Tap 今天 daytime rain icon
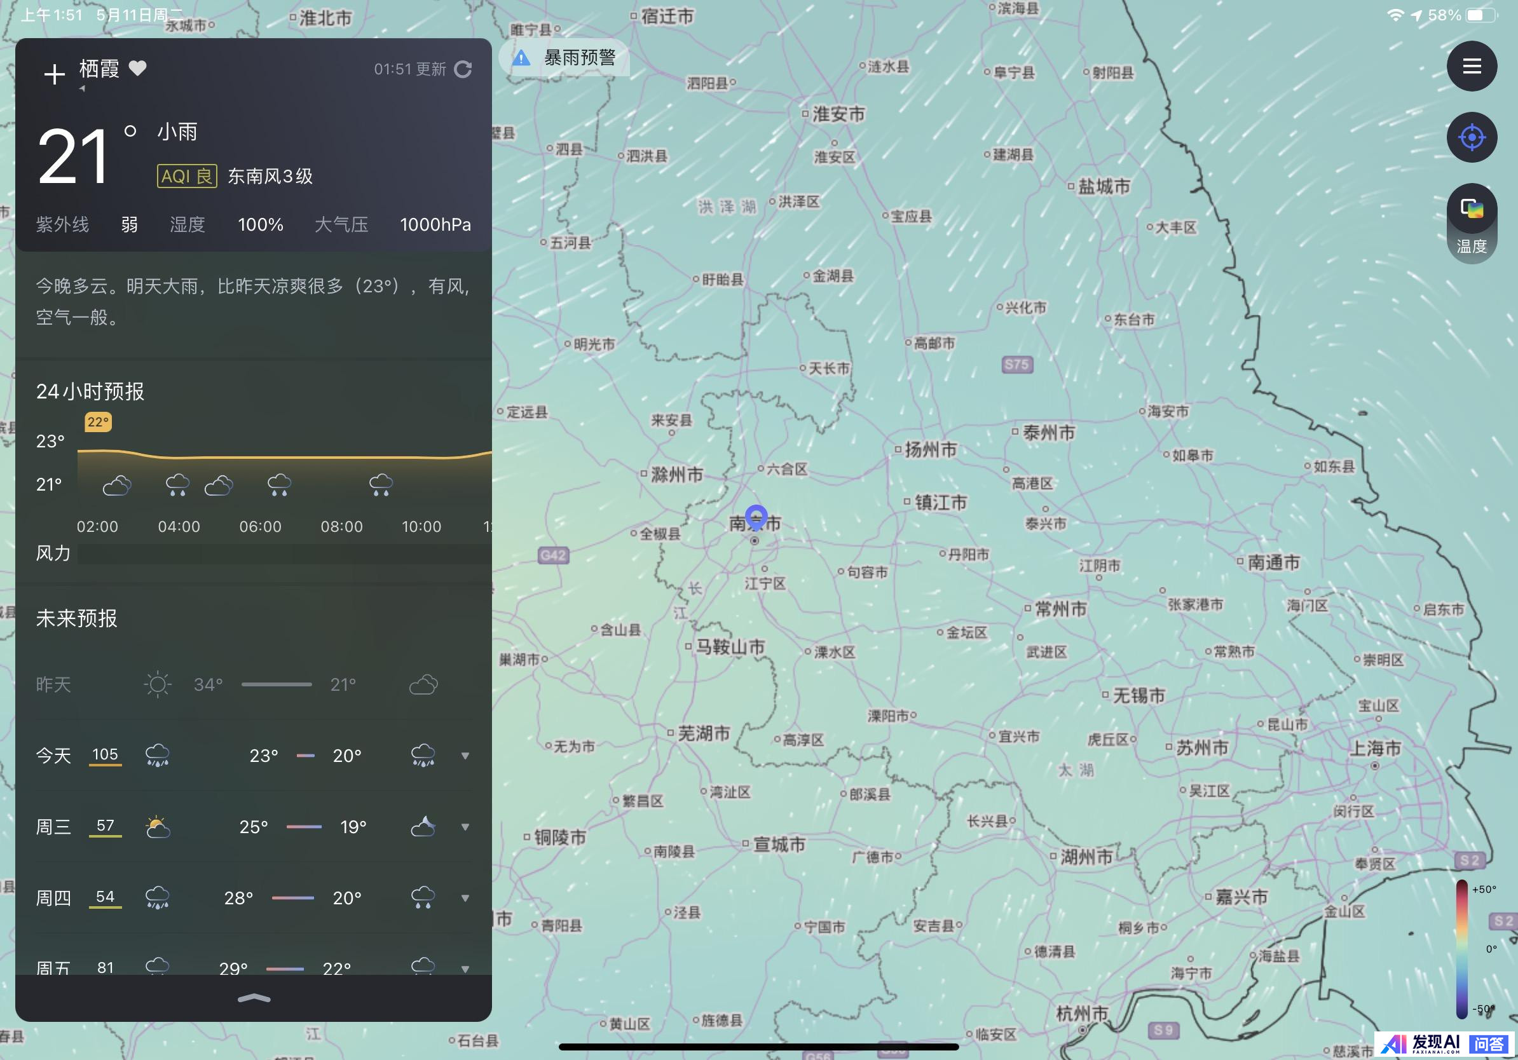1518x1060 pixels. (158, 755)
